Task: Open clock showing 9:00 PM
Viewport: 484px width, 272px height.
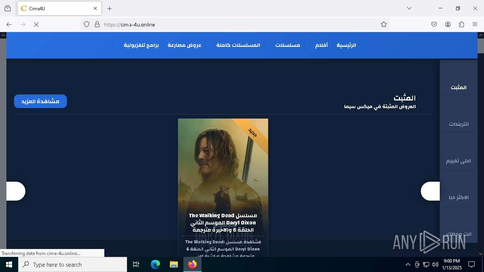Action: tap(451, 264)
